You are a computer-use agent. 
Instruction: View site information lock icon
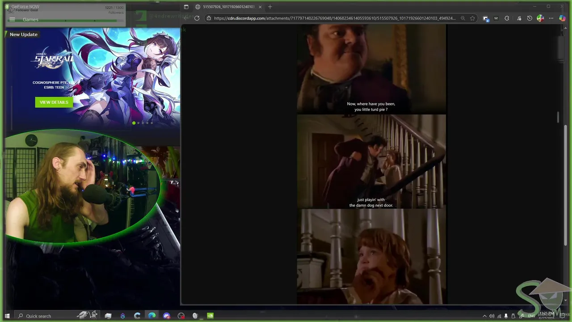(x=208, y=18)
